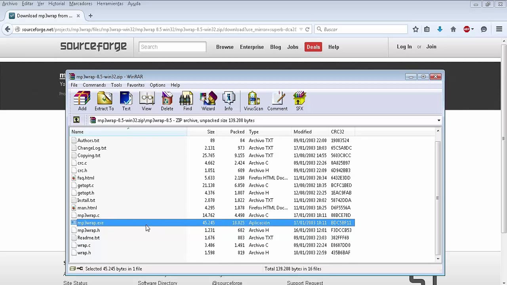Open Firefox Herramientas menu
Image resolution: width=507 pixels, height=285 pixels.
tap(110, 4)
